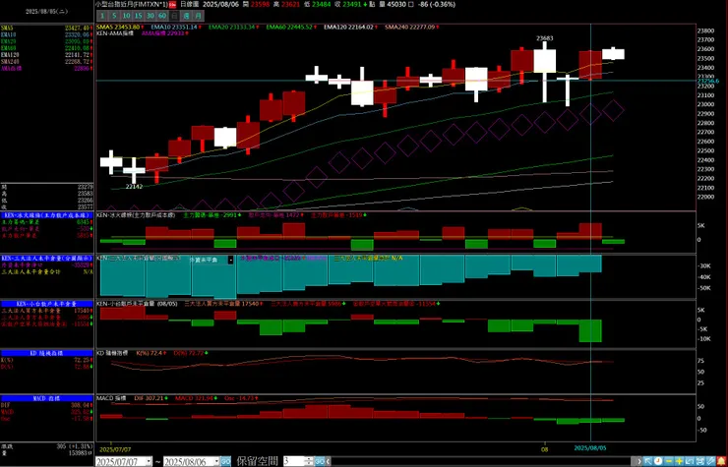Image resolution: width=728 pixels, height=467 pixels.
Task: Click the clock icon in bottom toolbar
Action: pyautogui.click(x=658, y=461)
